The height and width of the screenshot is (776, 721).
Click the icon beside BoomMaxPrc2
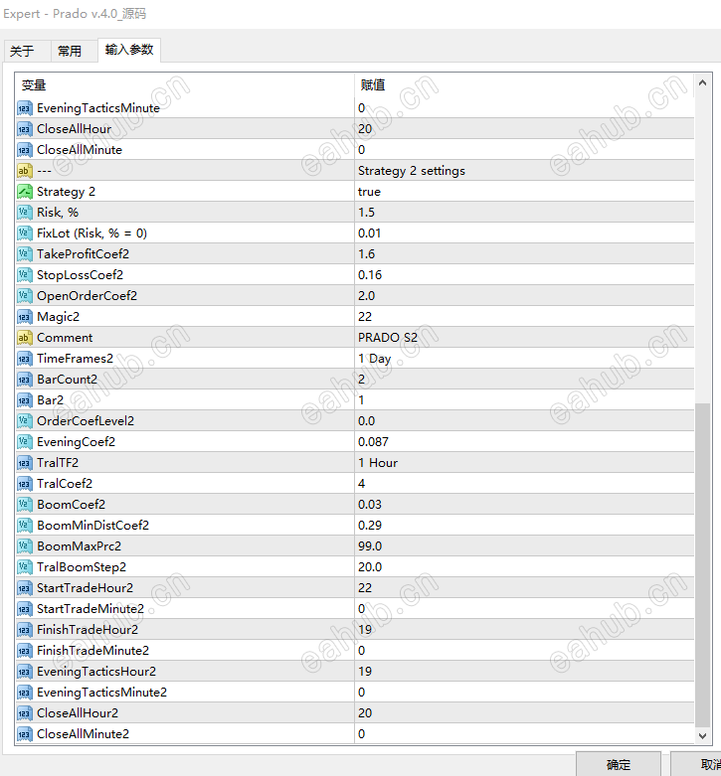pos(25,546)
